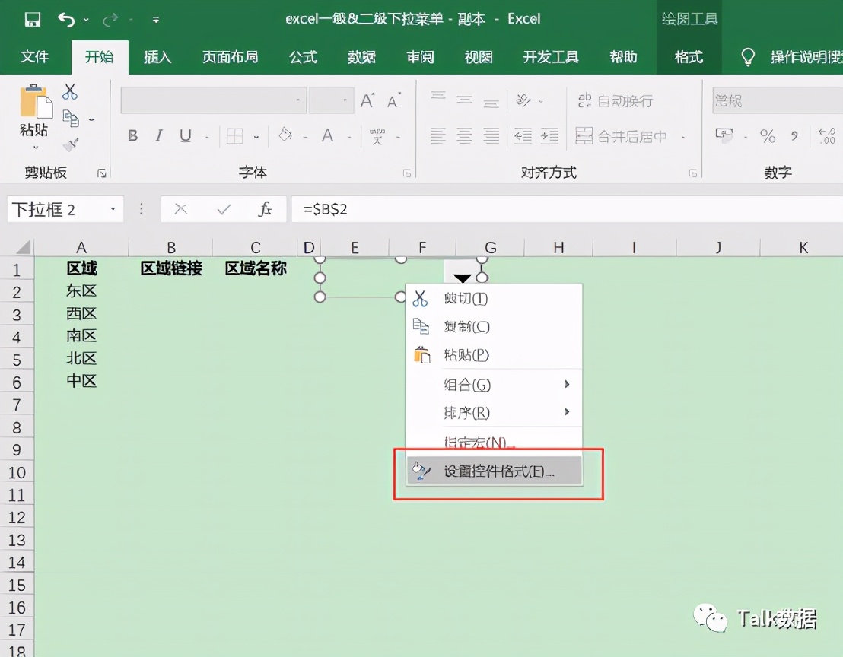
Task: Click the Font Color A icon
Action: [327, 135]
